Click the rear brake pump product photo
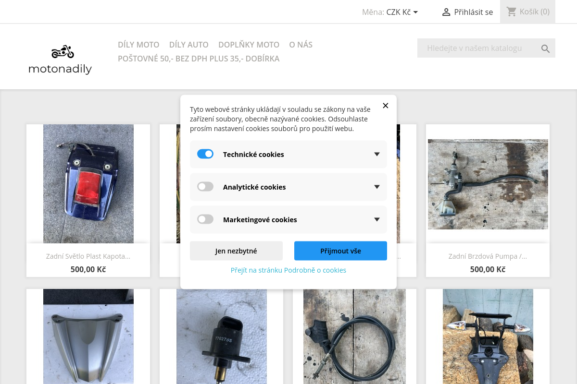 (x=488, y=184)
